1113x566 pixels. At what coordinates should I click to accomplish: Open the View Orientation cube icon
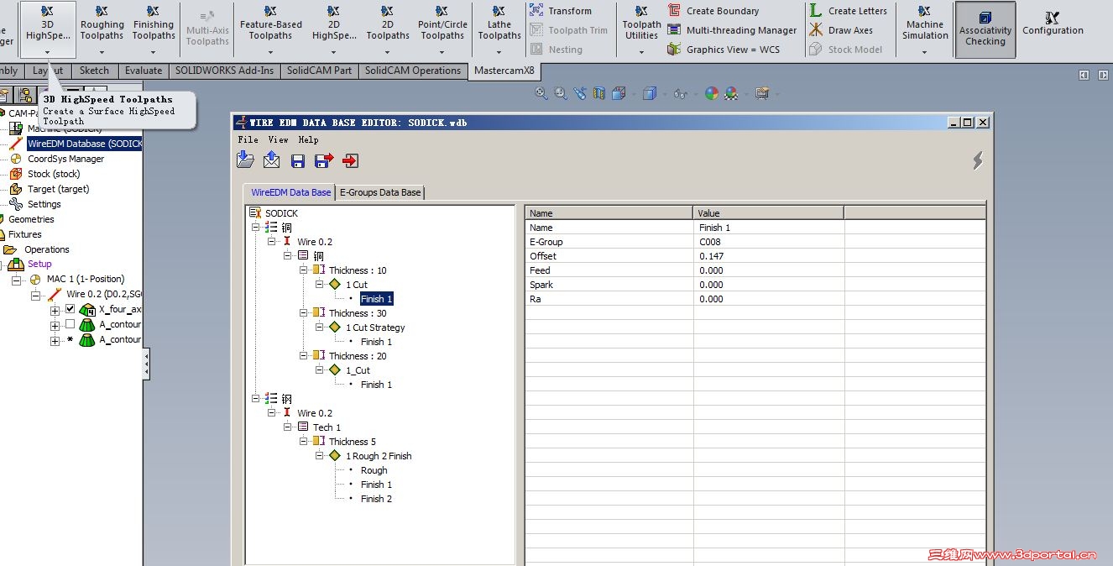tap(619, 93)
